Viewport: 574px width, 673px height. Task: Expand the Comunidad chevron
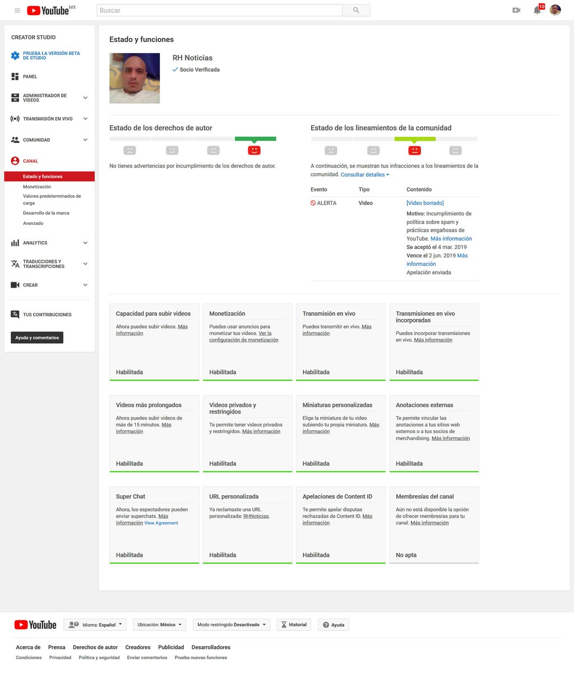coord(85,140)
